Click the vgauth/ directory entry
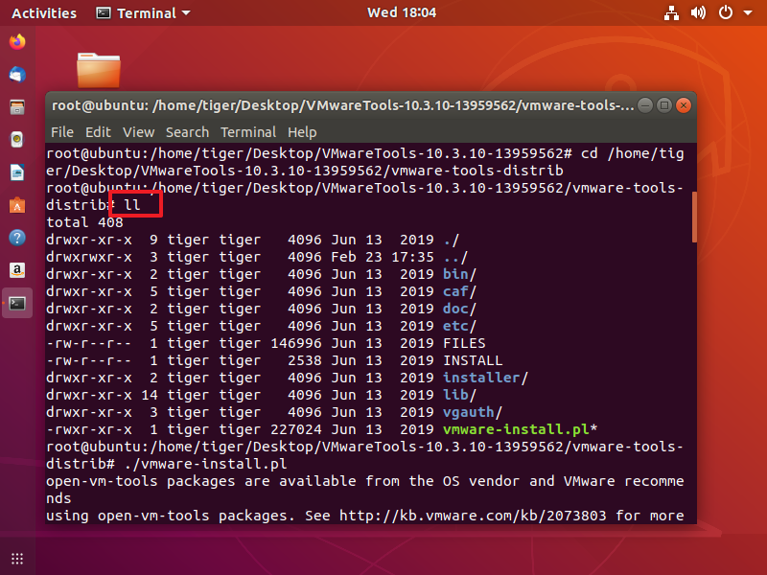This screenshot has height=575, width=767. pyautogui.click(x=473, y=413)
